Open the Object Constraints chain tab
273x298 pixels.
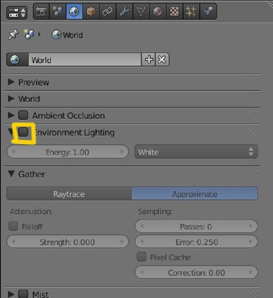[107, 12]
